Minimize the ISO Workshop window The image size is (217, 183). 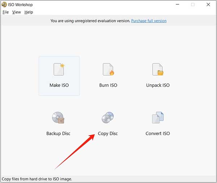[x=178, y=5]
